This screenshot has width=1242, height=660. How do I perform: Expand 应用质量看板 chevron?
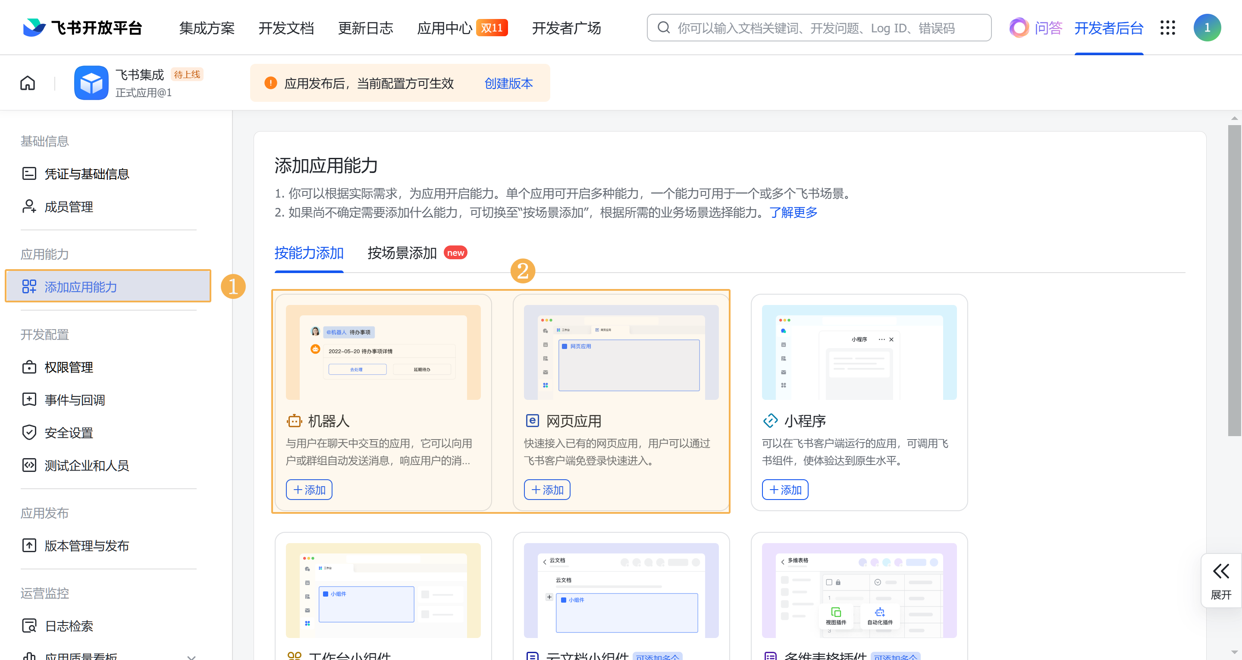191,657
